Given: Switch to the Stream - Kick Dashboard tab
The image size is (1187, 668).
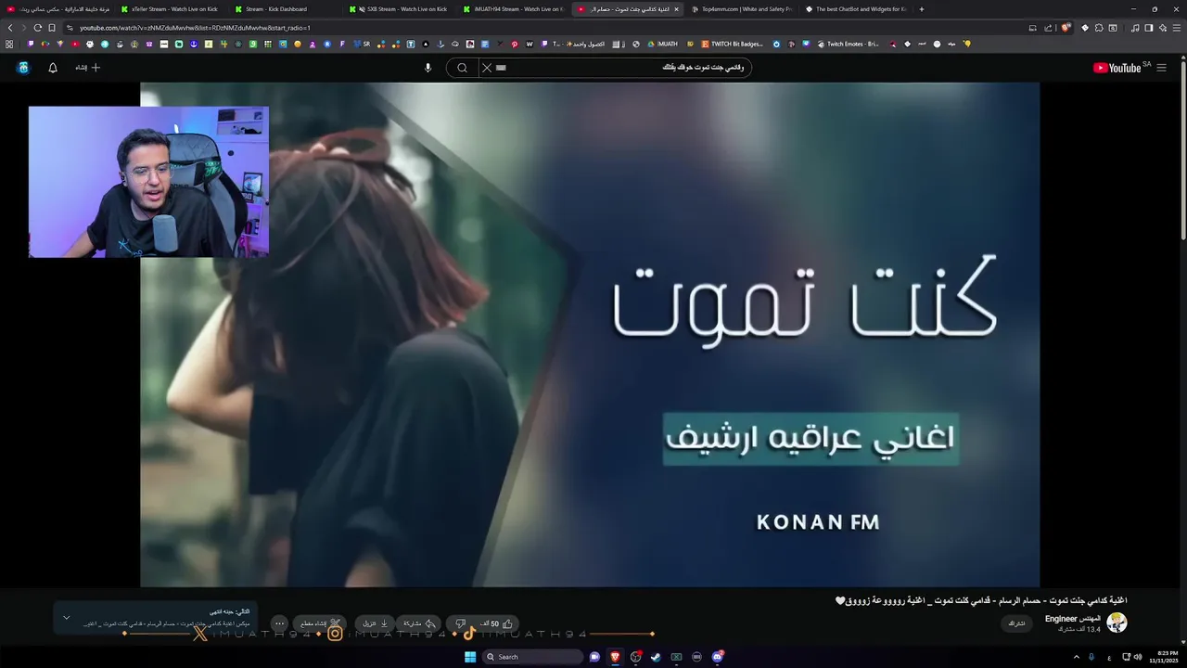Looking at the screenshot, I should (276, 9).
